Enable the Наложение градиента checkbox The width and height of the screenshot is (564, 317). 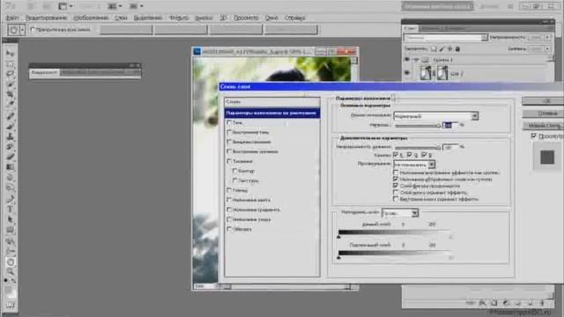(x=229, y=210)
